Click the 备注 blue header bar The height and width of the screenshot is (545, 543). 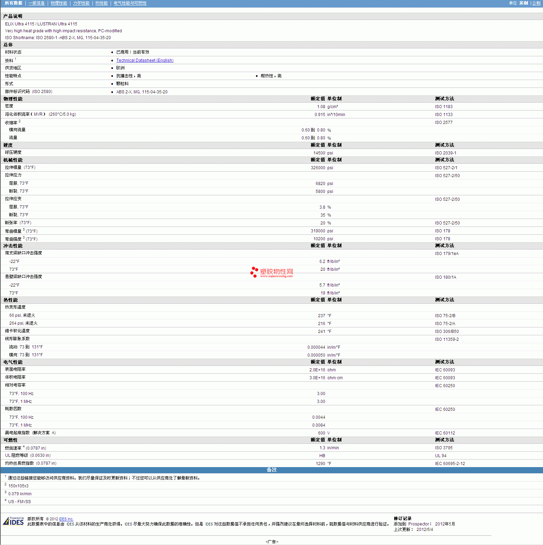[x=271, y=470]
